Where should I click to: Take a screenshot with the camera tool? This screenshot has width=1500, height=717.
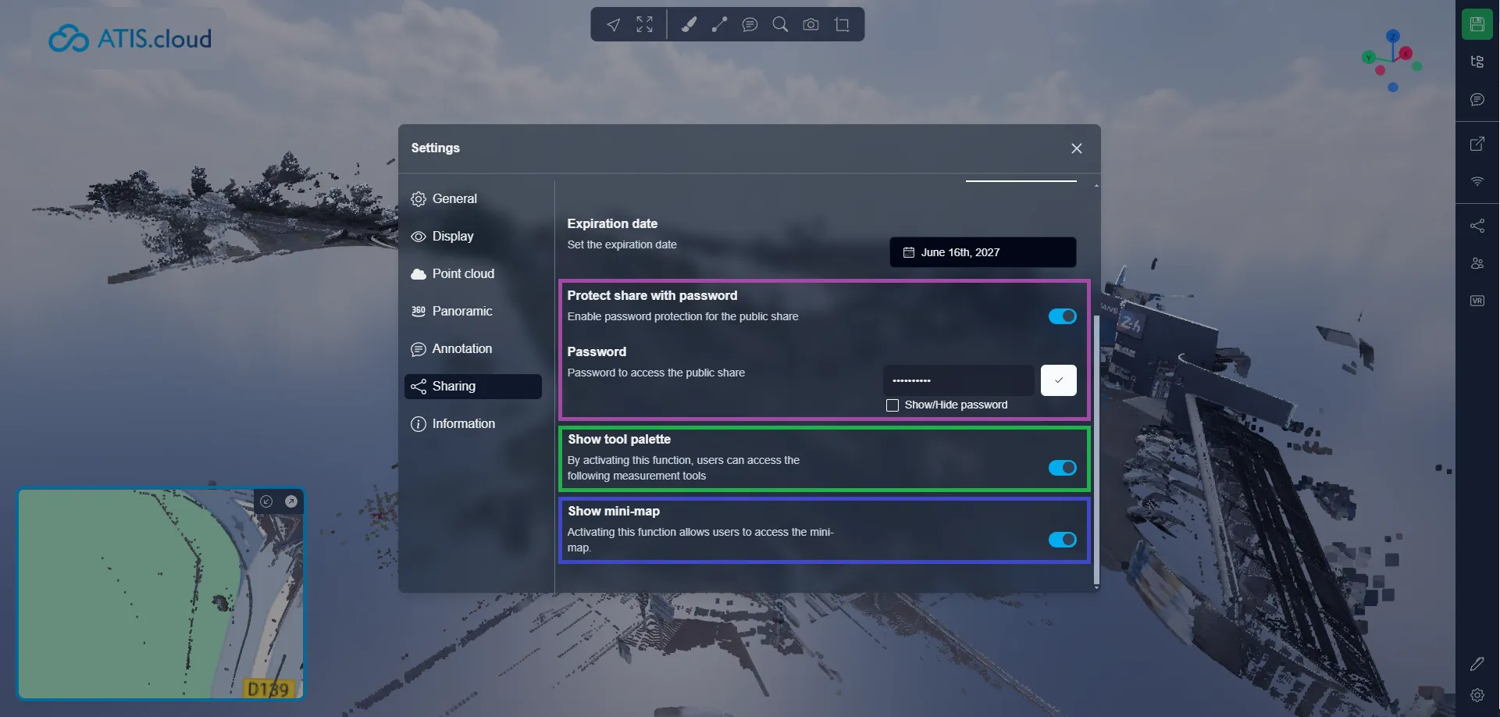[x=811, y=24]
